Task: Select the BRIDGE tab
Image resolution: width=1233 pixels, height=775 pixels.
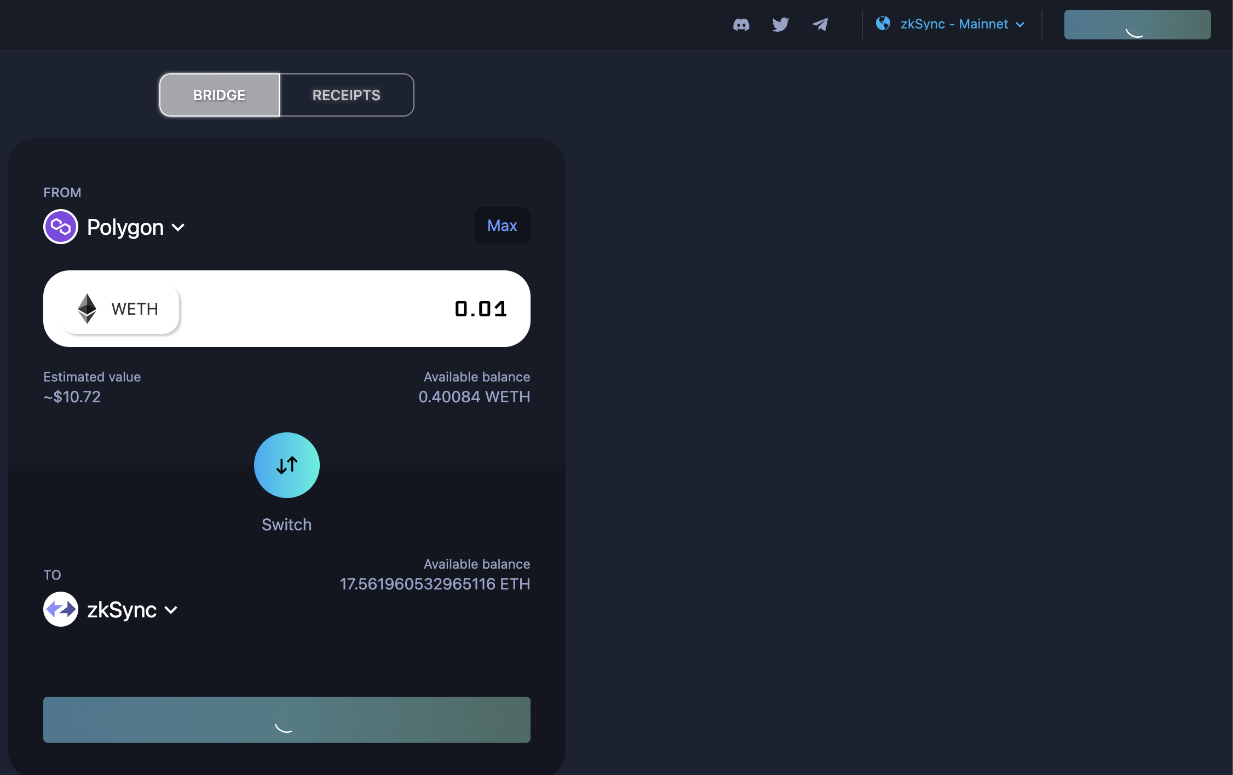Action: (x=219, y=95)
